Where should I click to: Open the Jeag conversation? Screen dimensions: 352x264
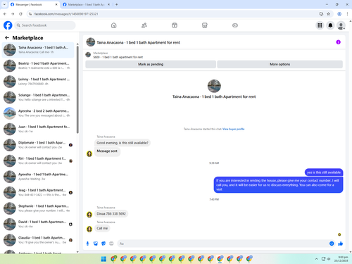[x=38, y=192]
